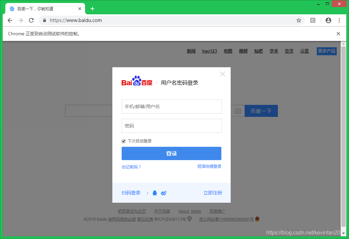Viewport: 349px width, 239px height.
Task: Uncheck the 下次自动登录 checkbox
Action: pos(124,141)
